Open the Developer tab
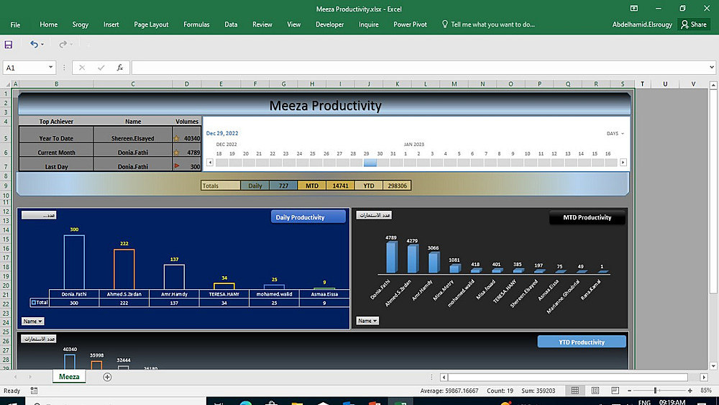 [330, 24]
